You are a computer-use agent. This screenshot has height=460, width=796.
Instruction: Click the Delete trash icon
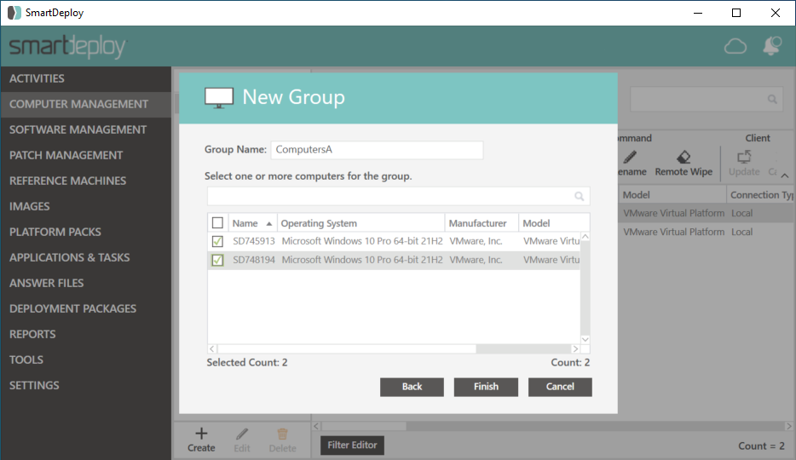tap(282, 434)
